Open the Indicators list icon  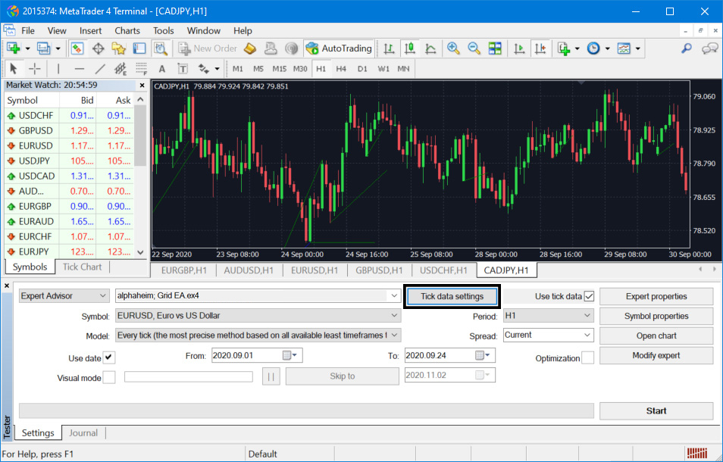click(x=564, y=48)
